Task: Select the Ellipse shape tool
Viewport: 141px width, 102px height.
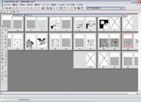Action: coord(6,46)
